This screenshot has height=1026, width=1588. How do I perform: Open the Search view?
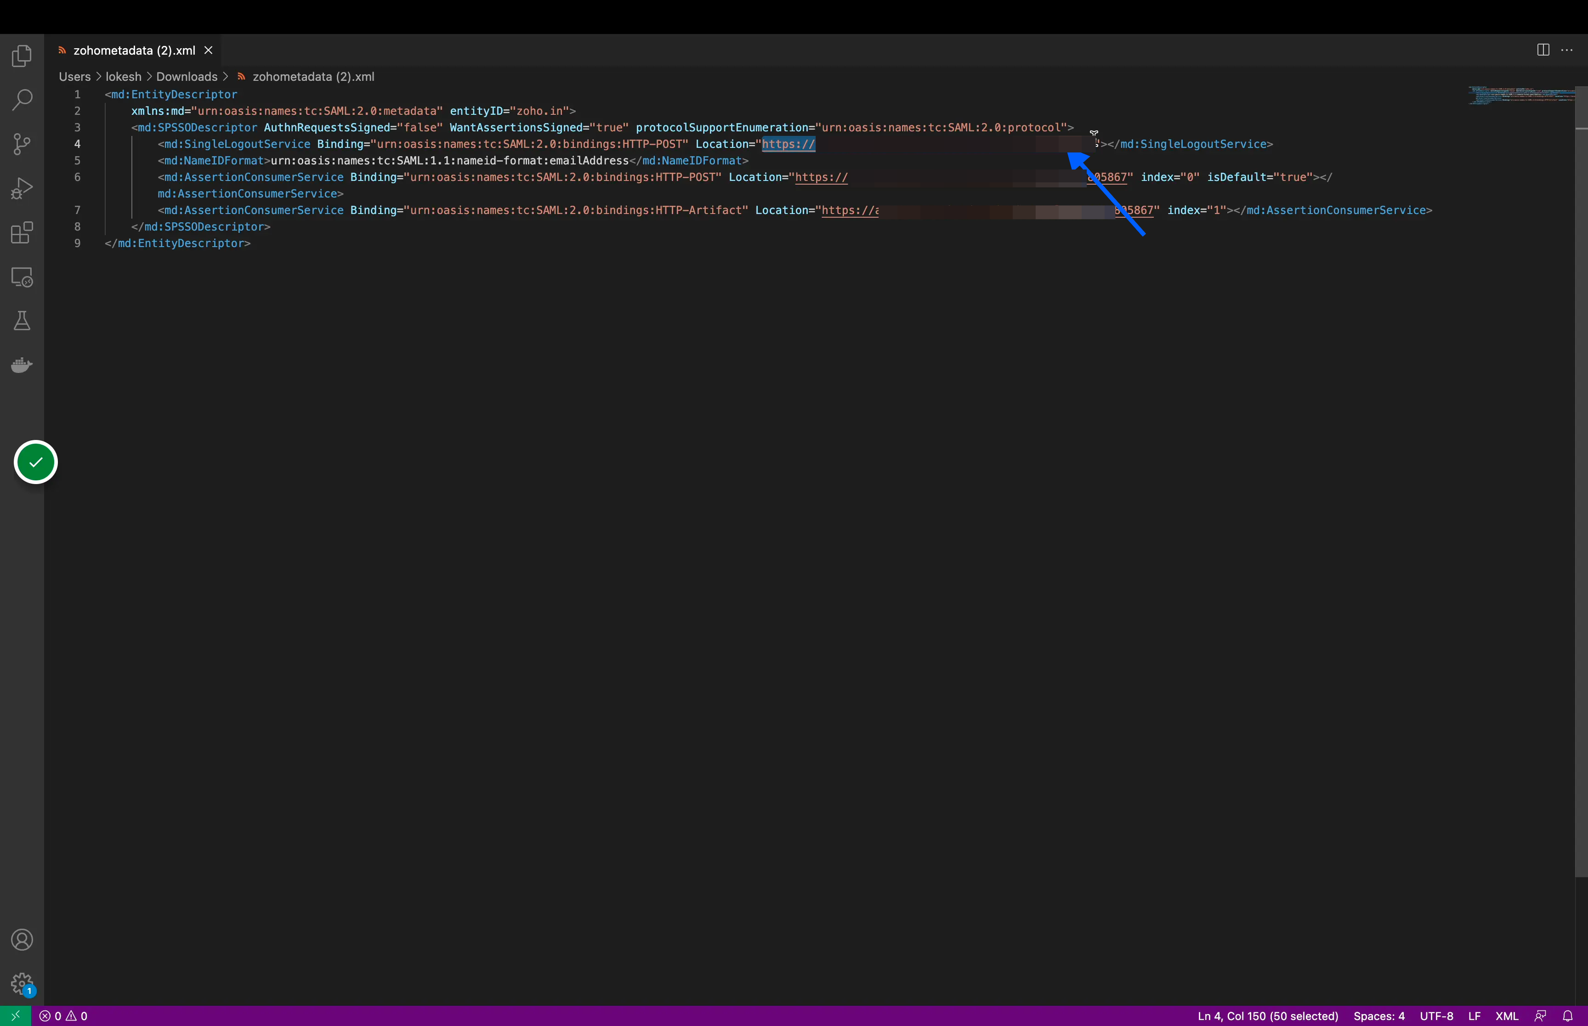22,100
